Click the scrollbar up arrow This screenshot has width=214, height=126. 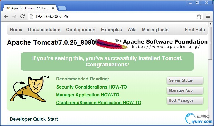pyautogui.click(x=210, y=24)
